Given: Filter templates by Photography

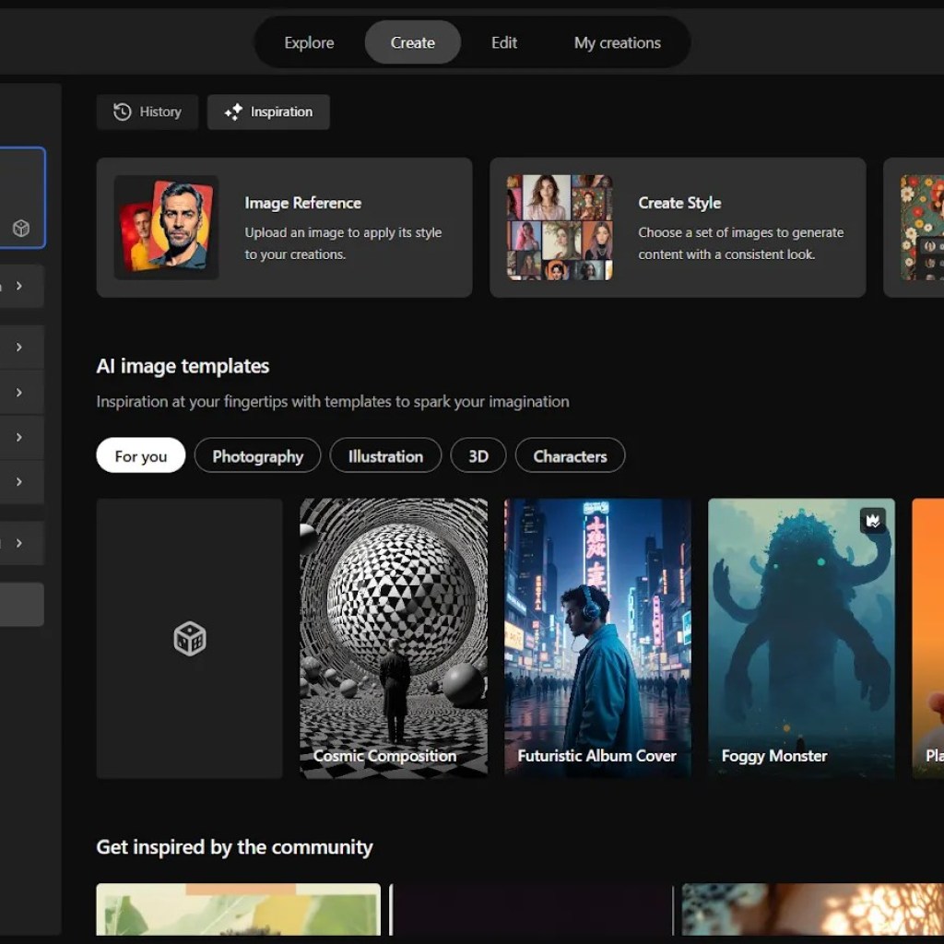Looking at the screenshot, I should click(258, 455).
